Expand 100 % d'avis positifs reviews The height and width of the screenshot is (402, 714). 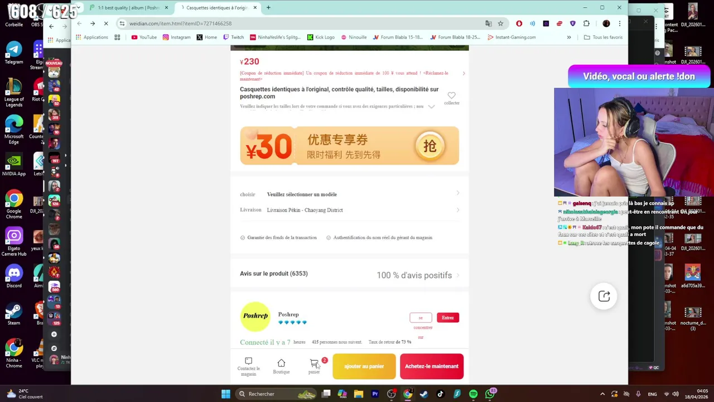[x=418, y=275]
